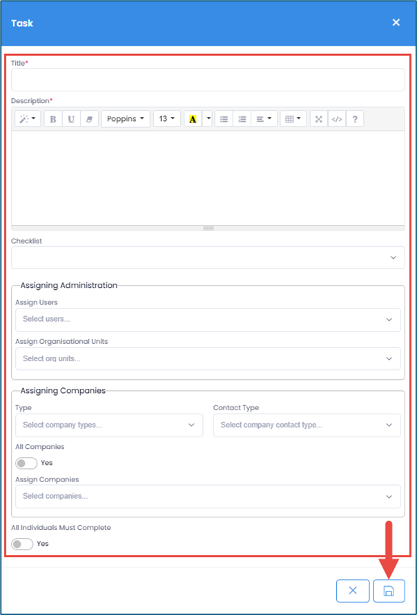Click the eraser remove-format icon
The image size is (417, 615).
click(89, 119)
